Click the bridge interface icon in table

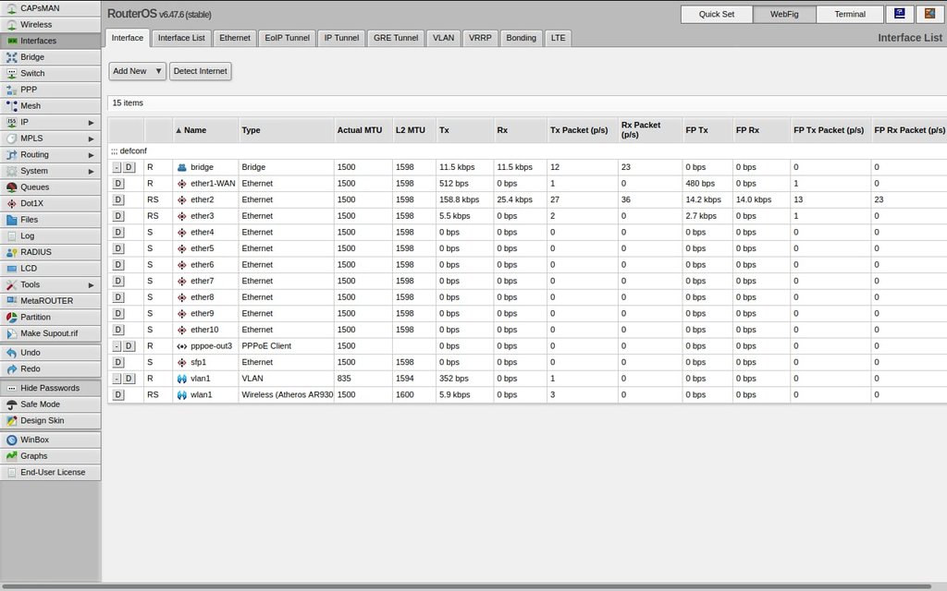click(182, 167)
